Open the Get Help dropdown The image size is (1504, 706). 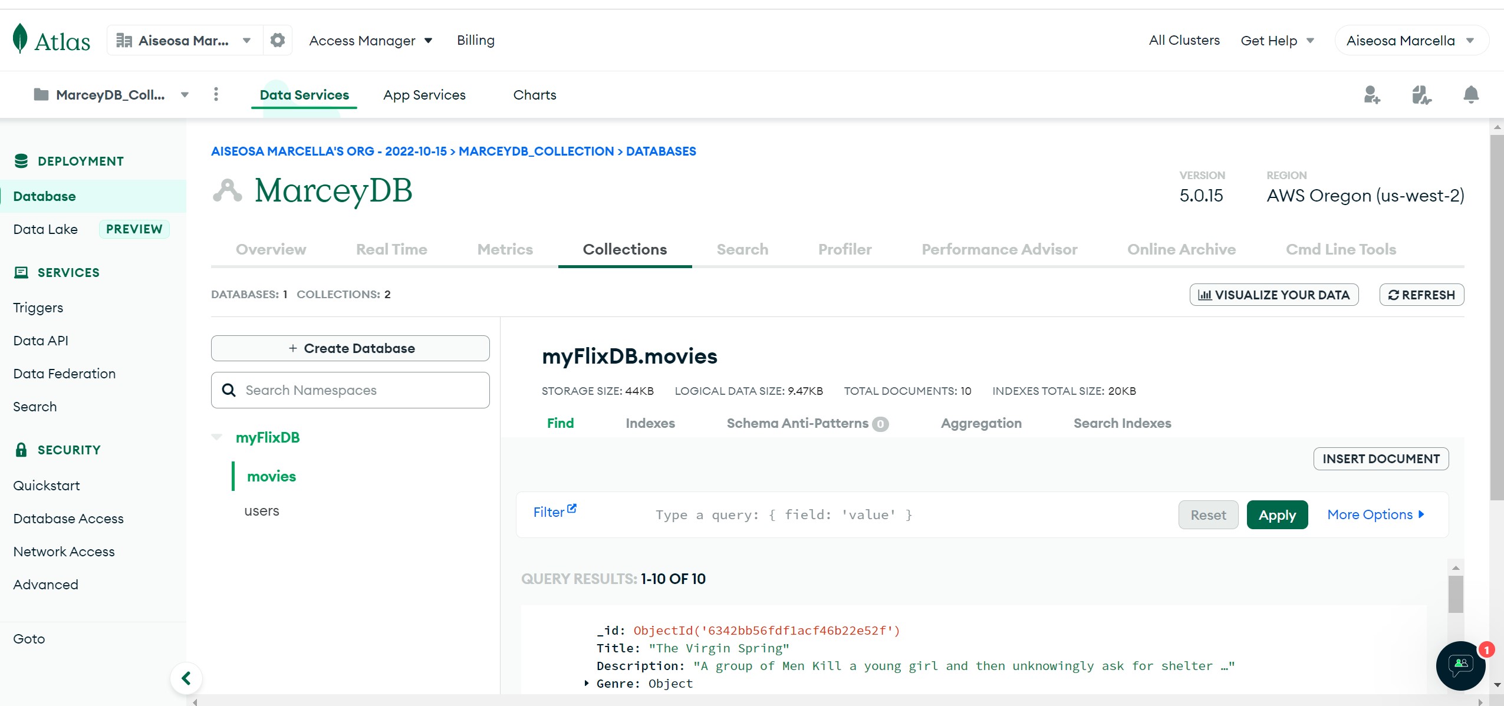[x=1278, y=40]
